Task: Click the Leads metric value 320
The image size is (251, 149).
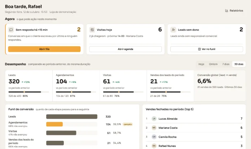Action: 14,81
